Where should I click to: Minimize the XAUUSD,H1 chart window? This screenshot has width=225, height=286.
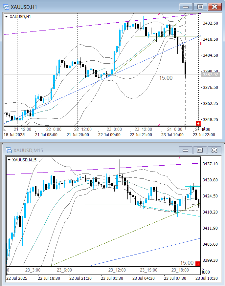186,7
